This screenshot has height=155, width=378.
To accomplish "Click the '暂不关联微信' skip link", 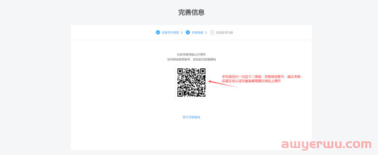I will click(x=191, y=117).
